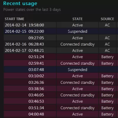Click the START TIME column header
This screenshot has height=118, width=118.
pyautogui.click(x=14, y=19)
